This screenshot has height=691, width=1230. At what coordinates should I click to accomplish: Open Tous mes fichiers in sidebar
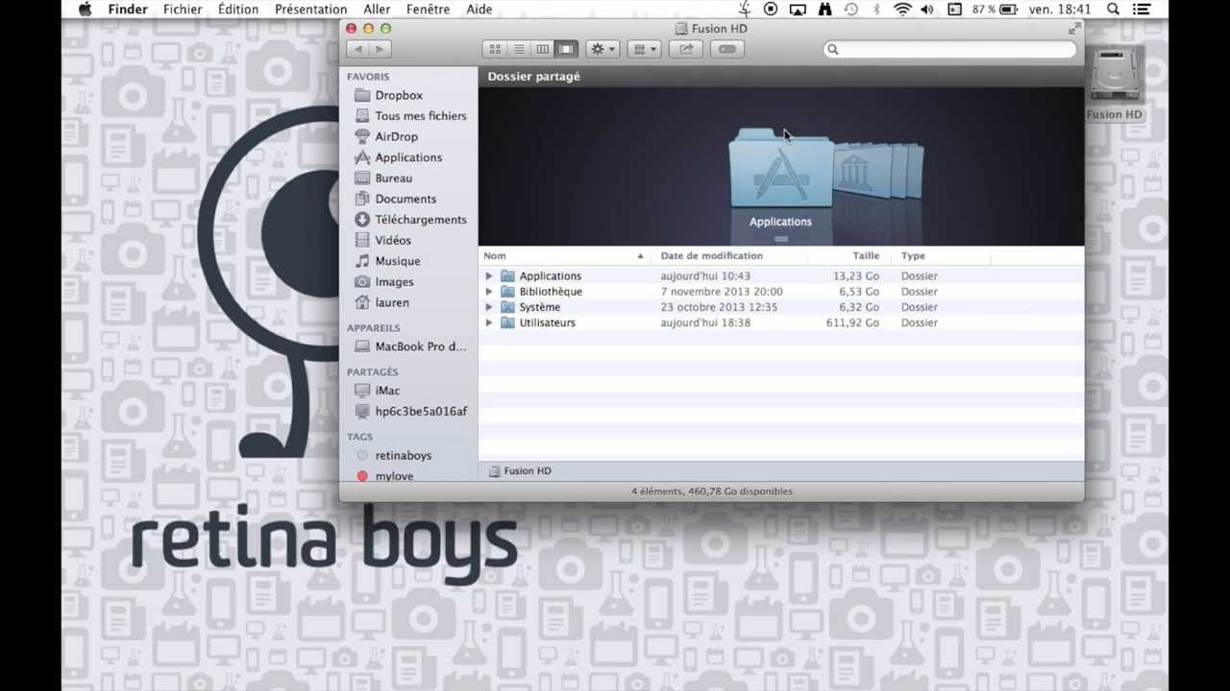pos(420,116)
